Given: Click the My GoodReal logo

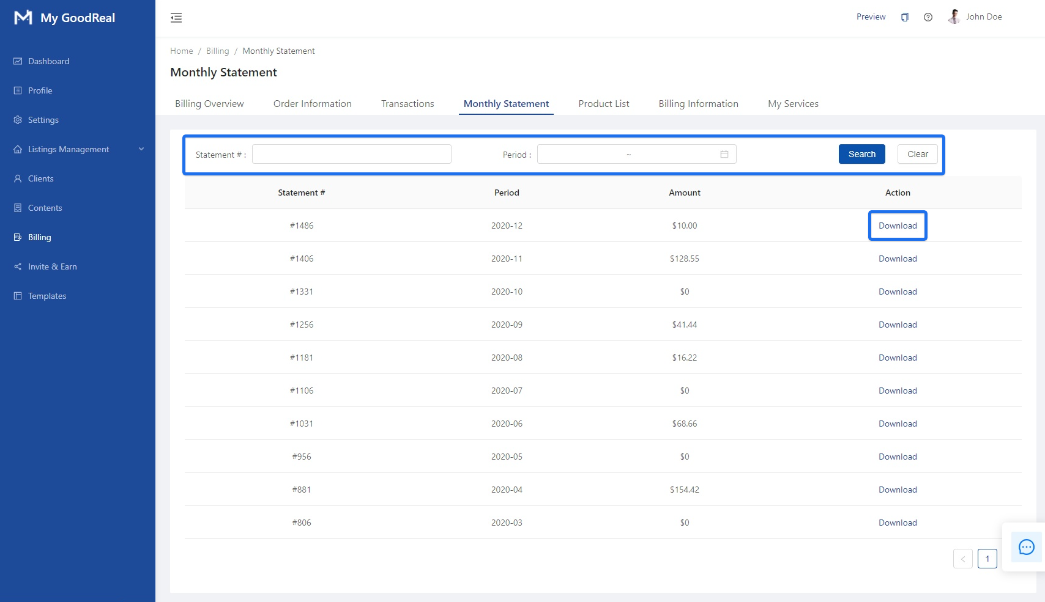Looking at the screenshot, I should (65, 18).
